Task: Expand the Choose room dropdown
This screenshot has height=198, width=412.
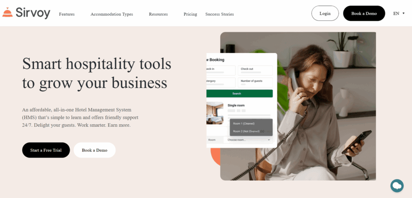Action: (x=248, y=140)
